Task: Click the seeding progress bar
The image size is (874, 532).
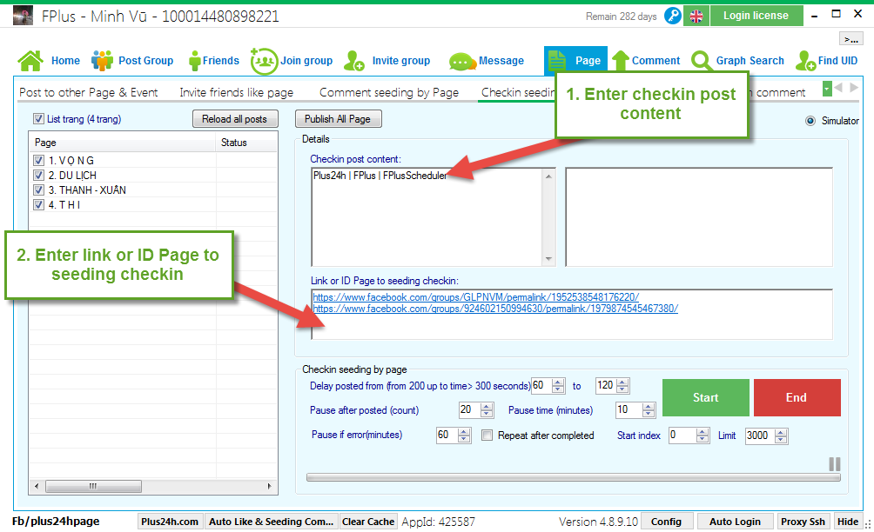Action: tap(573, 477)
